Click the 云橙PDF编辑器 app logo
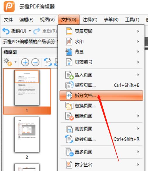Viewport: 148px width, 171px height. click(9, 6)
